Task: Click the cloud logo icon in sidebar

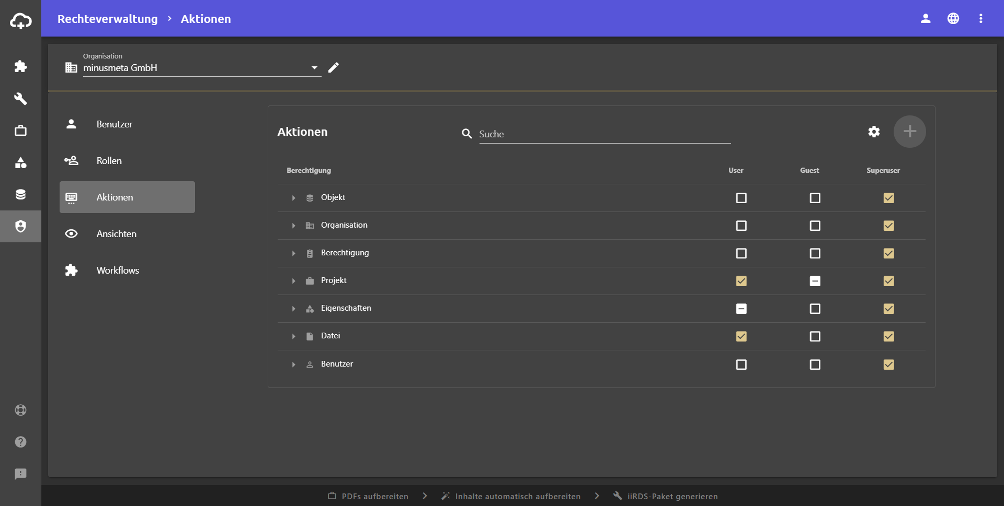Action: point(20,21)
